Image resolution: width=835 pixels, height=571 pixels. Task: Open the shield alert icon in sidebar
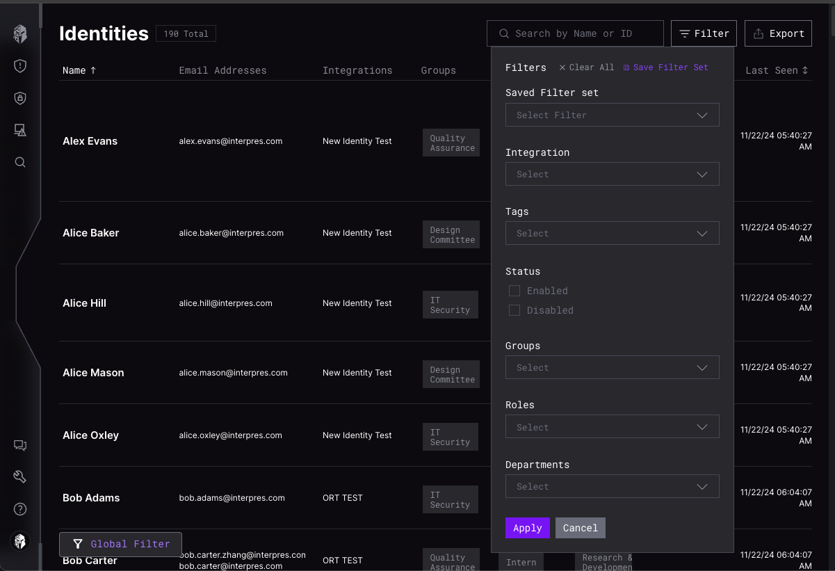(x=20, y=66)
